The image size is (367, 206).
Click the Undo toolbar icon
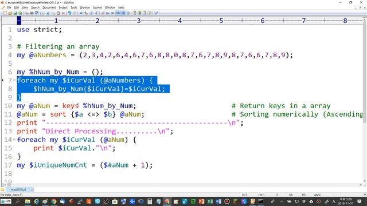coord(69,13)
